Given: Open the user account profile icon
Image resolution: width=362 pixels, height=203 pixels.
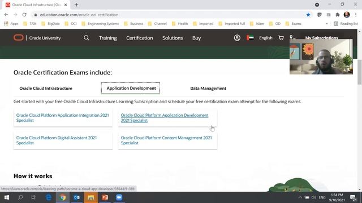Looking at the screenshot, I should (x=237, y=38).
